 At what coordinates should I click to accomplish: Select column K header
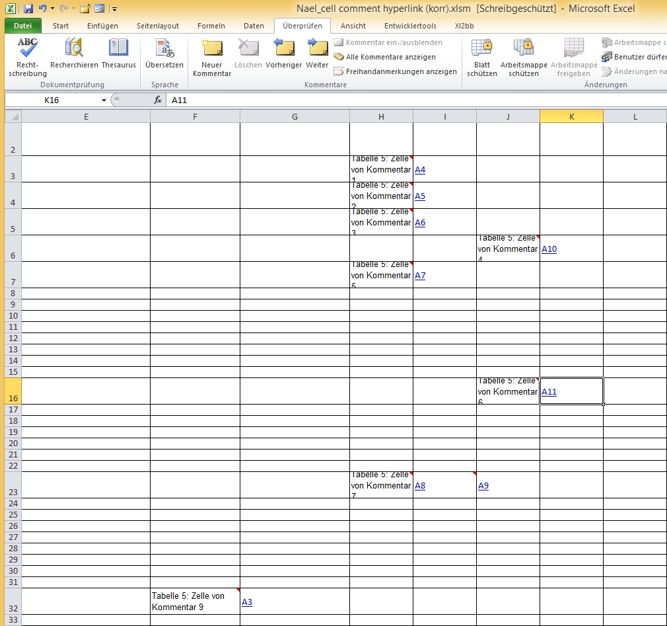coord(572,117)
